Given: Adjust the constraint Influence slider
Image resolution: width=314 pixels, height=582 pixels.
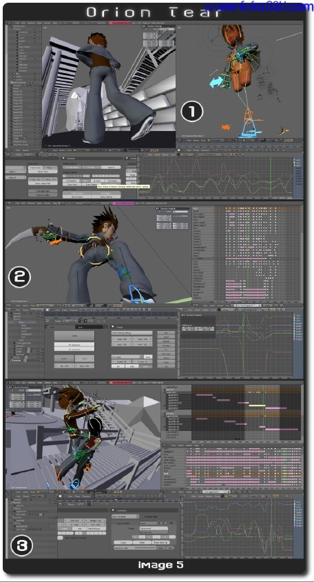Looking at the screenshot, I should coord(135,548).
